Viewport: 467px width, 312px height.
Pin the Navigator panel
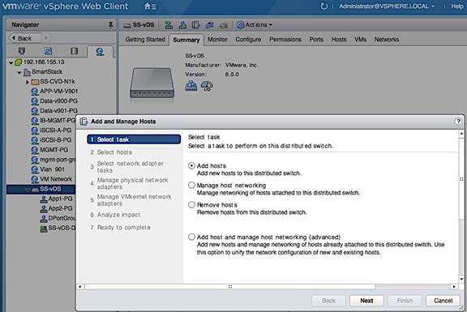point(110,24)
